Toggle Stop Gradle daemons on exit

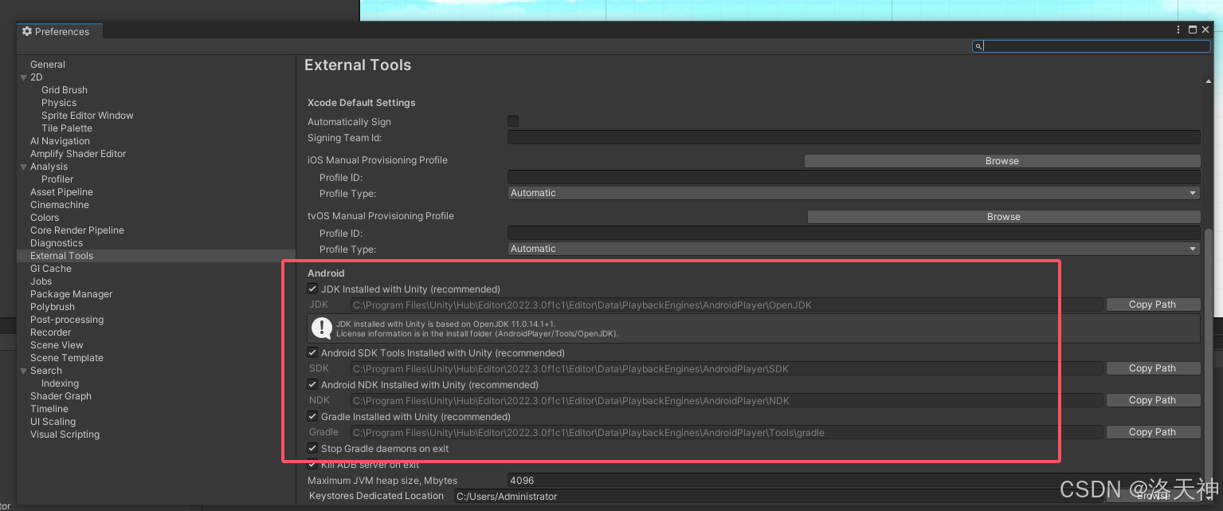[312, 448]
